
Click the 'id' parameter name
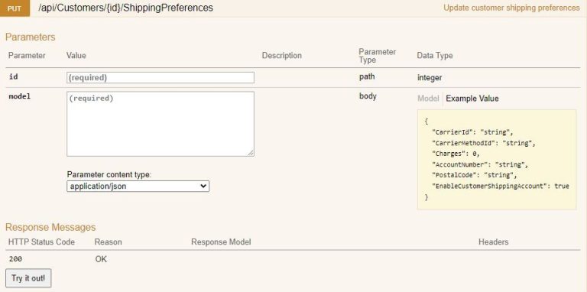pos(13,76)
